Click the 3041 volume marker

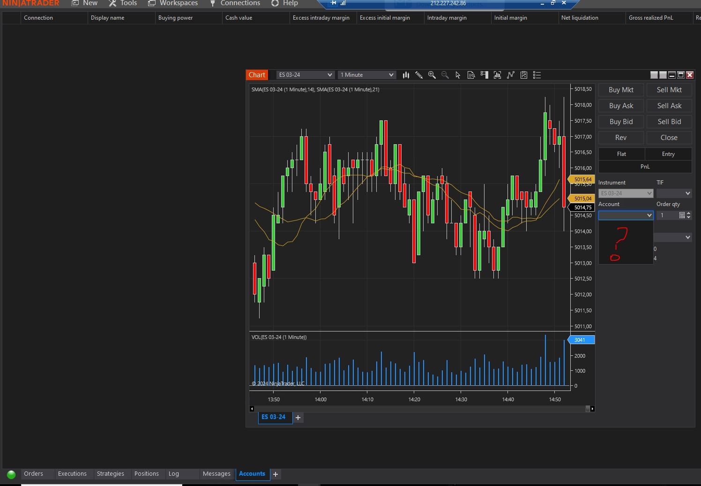point(581,340)
